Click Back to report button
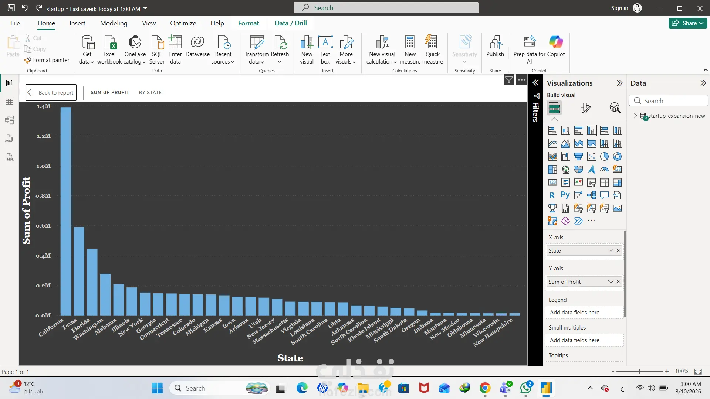This screenshot has width=710, height=399. tap(51, 92)
